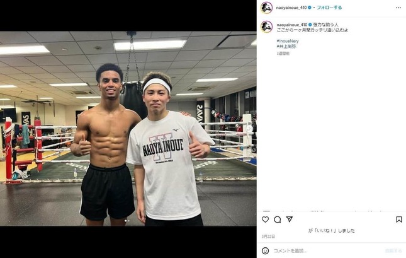Open comments via the speech bubble icon

[278, 220]
